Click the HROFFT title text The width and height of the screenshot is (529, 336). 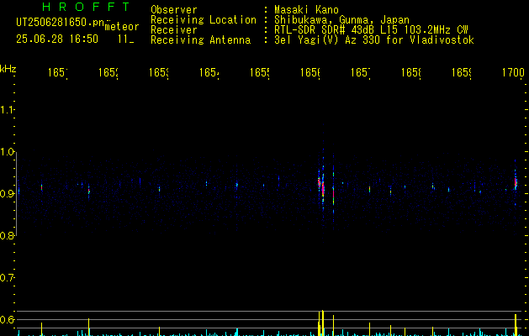87,7
